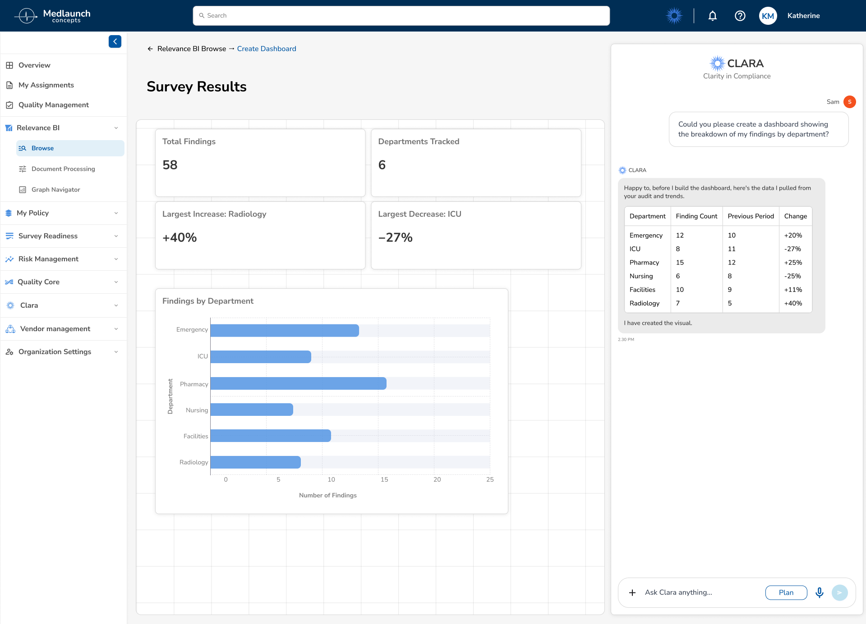Click the Previous Period column header
This screenshot has width=866, height=624.
point(751,216)
